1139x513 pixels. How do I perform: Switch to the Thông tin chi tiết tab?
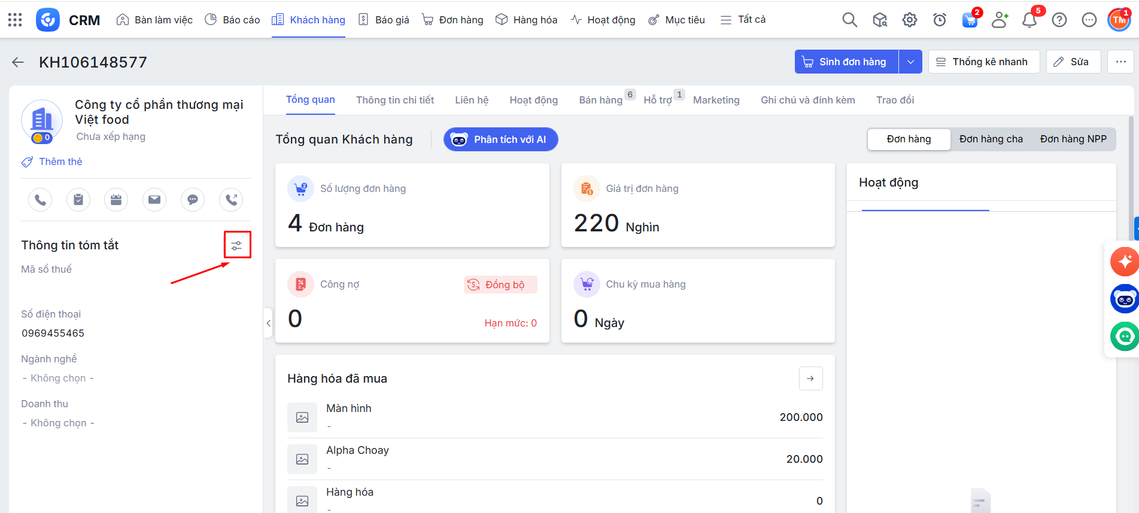tap(395, 100)
